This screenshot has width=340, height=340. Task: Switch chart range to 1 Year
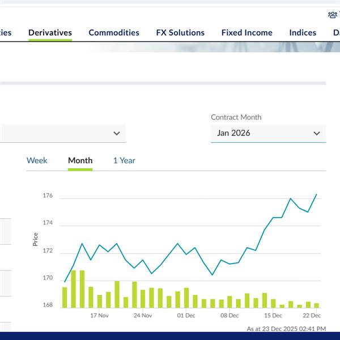pos(124,160)
